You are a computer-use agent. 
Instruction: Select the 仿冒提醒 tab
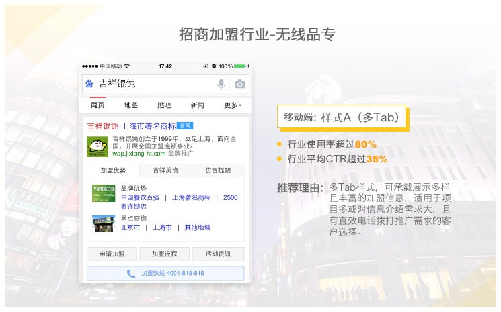click(x=218, y=170)
